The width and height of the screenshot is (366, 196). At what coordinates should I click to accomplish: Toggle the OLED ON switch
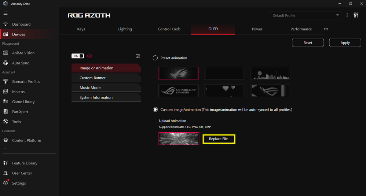pos(78,56)
